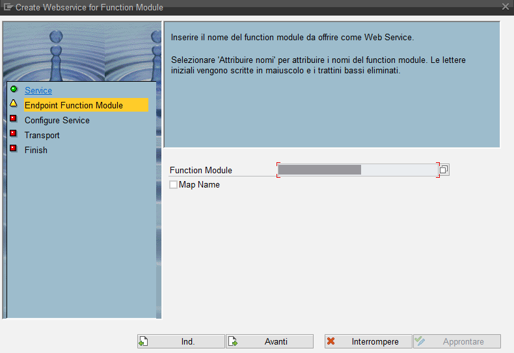Screen dimensions: 514x353
Task: Click the yellow triangle icon beside Endpoint Function Module
Action: click(x=14, y=103)
